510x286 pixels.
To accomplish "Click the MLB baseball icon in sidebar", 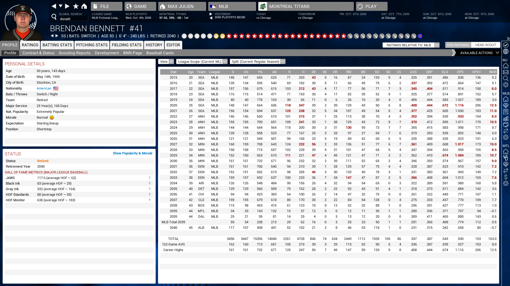I will coord(506,124).
